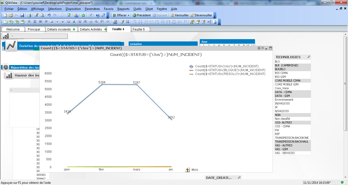Viewport: 348px width, 185px height.
Task: Create a Table Box object
Action: coord(41,22)
